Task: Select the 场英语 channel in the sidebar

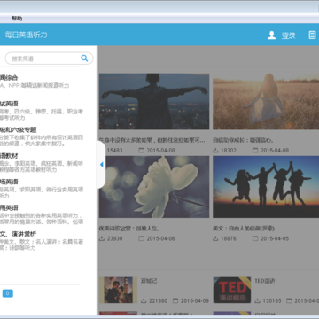Action: 9,182
